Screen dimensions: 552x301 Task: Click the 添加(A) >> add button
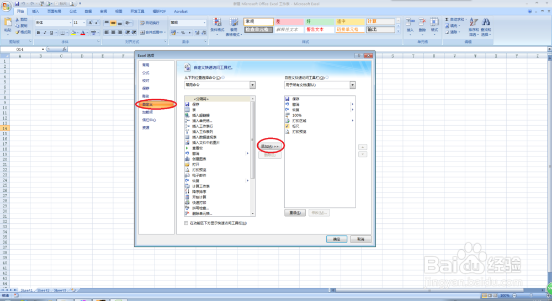(270, 146)
